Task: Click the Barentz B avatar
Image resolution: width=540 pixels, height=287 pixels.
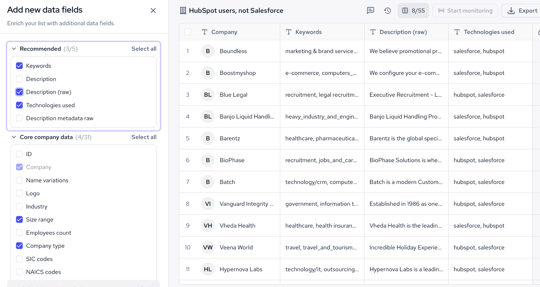Action: [x=208, y=138]
